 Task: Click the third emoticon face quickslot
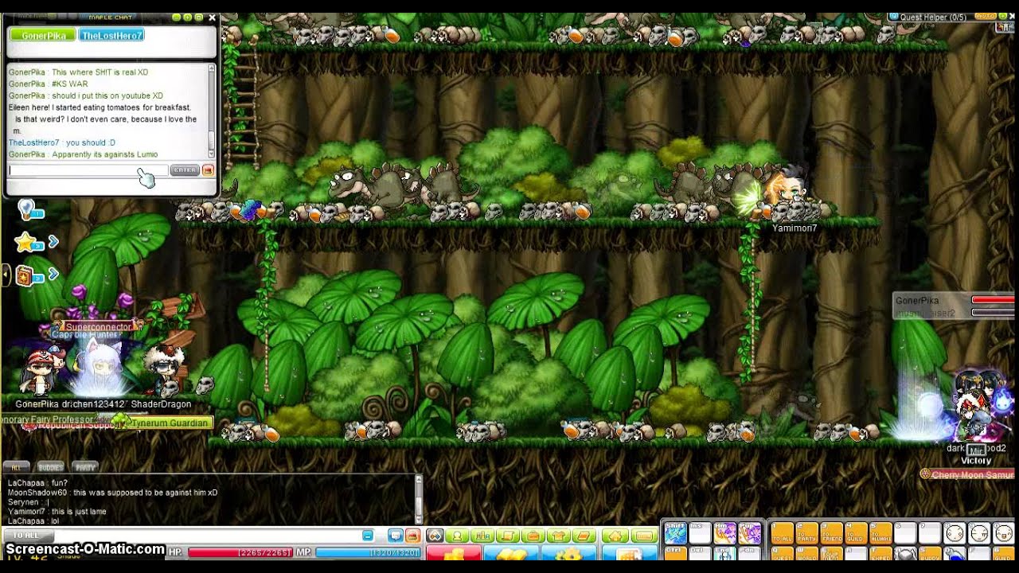[1004, 532]
